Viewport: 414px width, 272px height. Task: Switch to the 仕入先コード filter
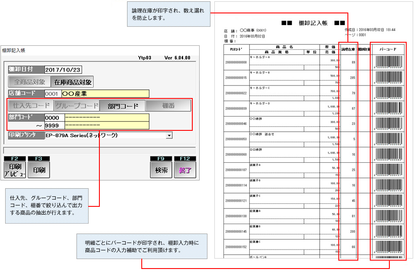point(31,105)
